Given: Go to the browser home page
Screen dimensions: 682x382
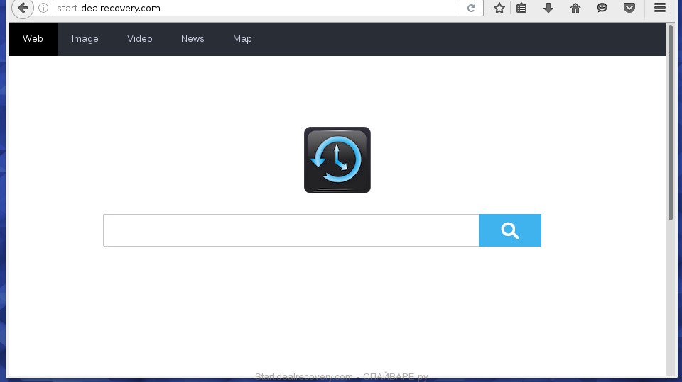Looking at the screenshot, I should (575, 9).
